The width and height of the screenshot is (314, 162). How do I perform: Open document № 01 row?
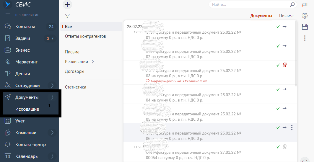click(x=210, y=31)
